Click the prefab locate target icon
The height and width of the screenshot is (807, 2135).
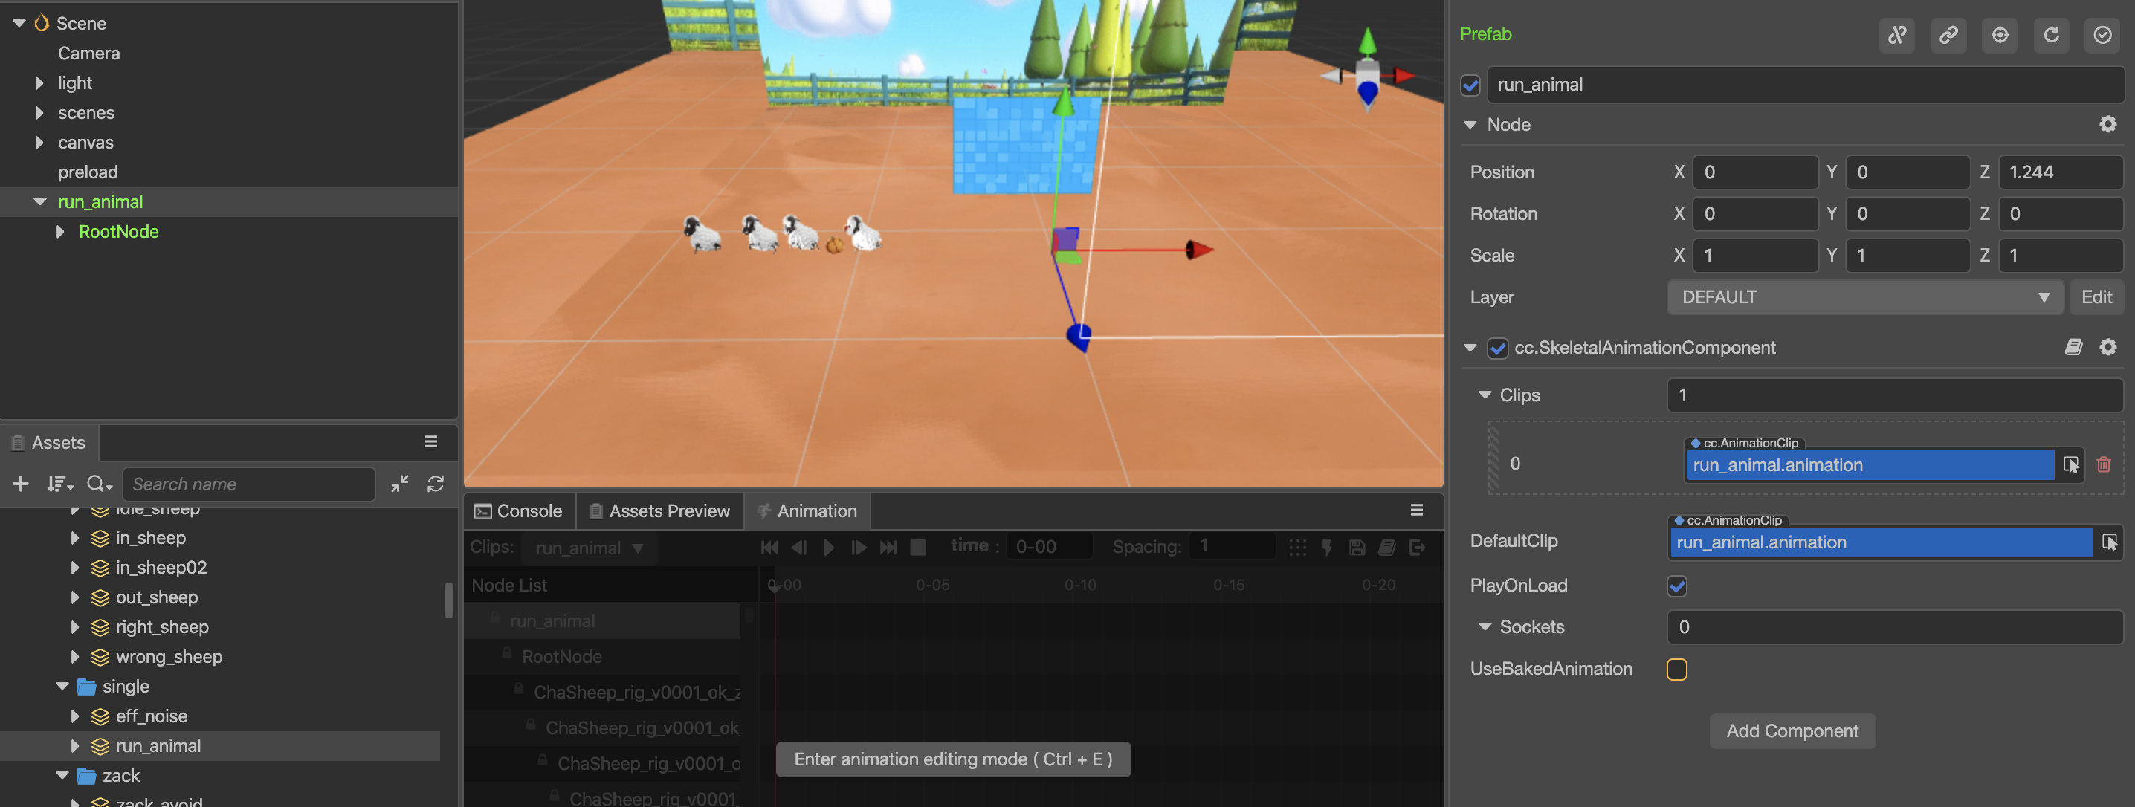pos(1999,35)
